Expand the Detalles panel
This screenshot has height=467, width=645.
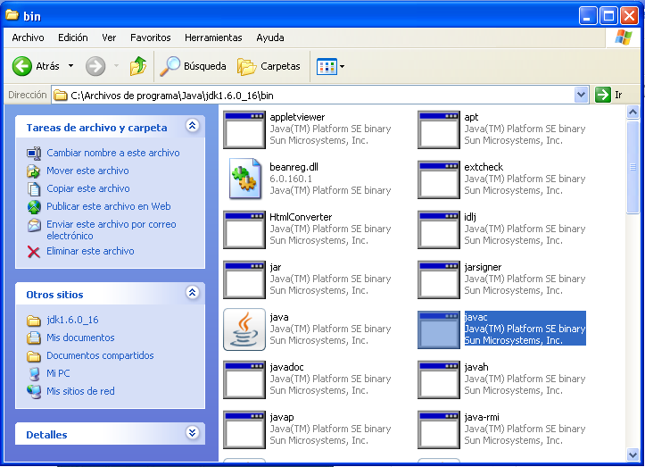tap(192, 433)
